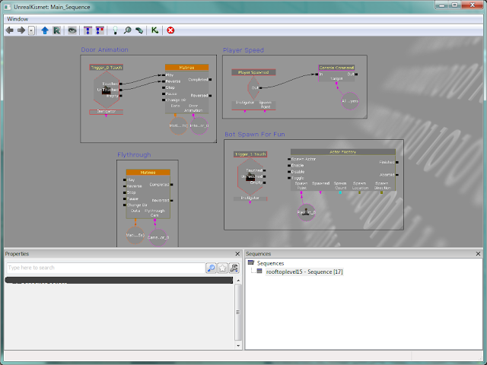Select the Sequences root tree item

(x=270, y=263)
